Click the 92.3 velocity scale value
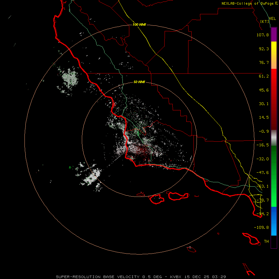 click(x=264, y=49)
